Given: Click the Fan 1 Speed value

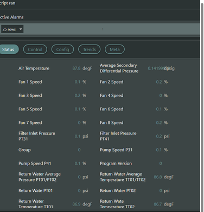Looking at the screenshot, I should click(78, 82).
